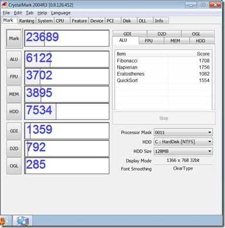Open the Help menu

(x=42, y=13)
